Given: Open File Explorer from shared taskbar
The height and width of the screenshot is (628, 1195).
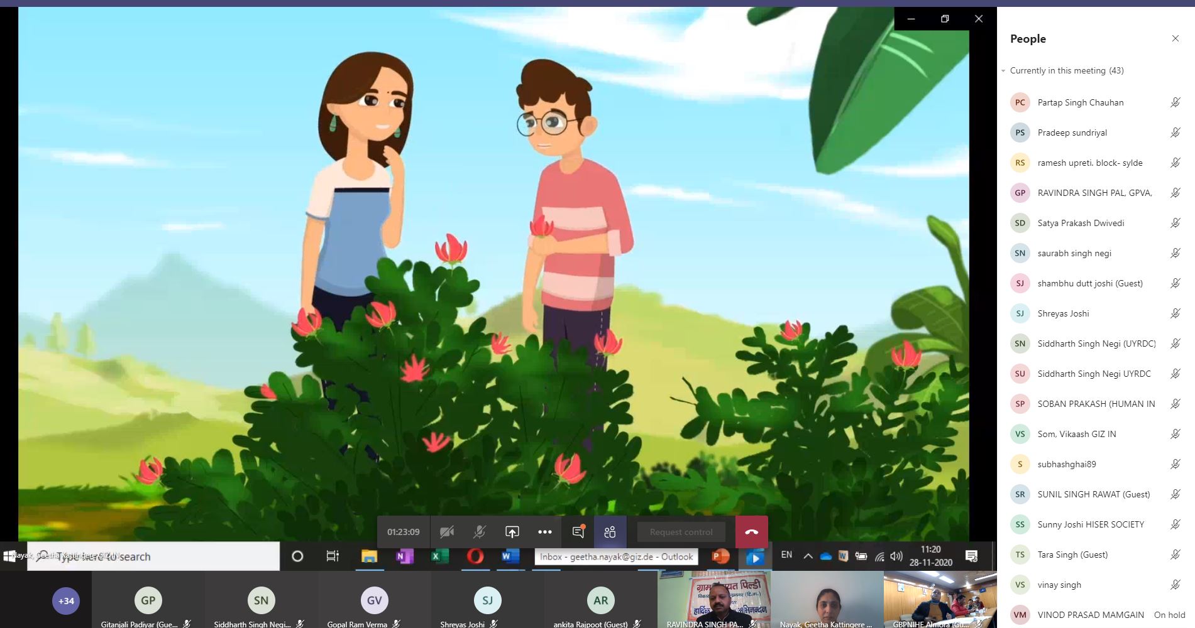Looking at the screenshot, I should tap(369, 556).
